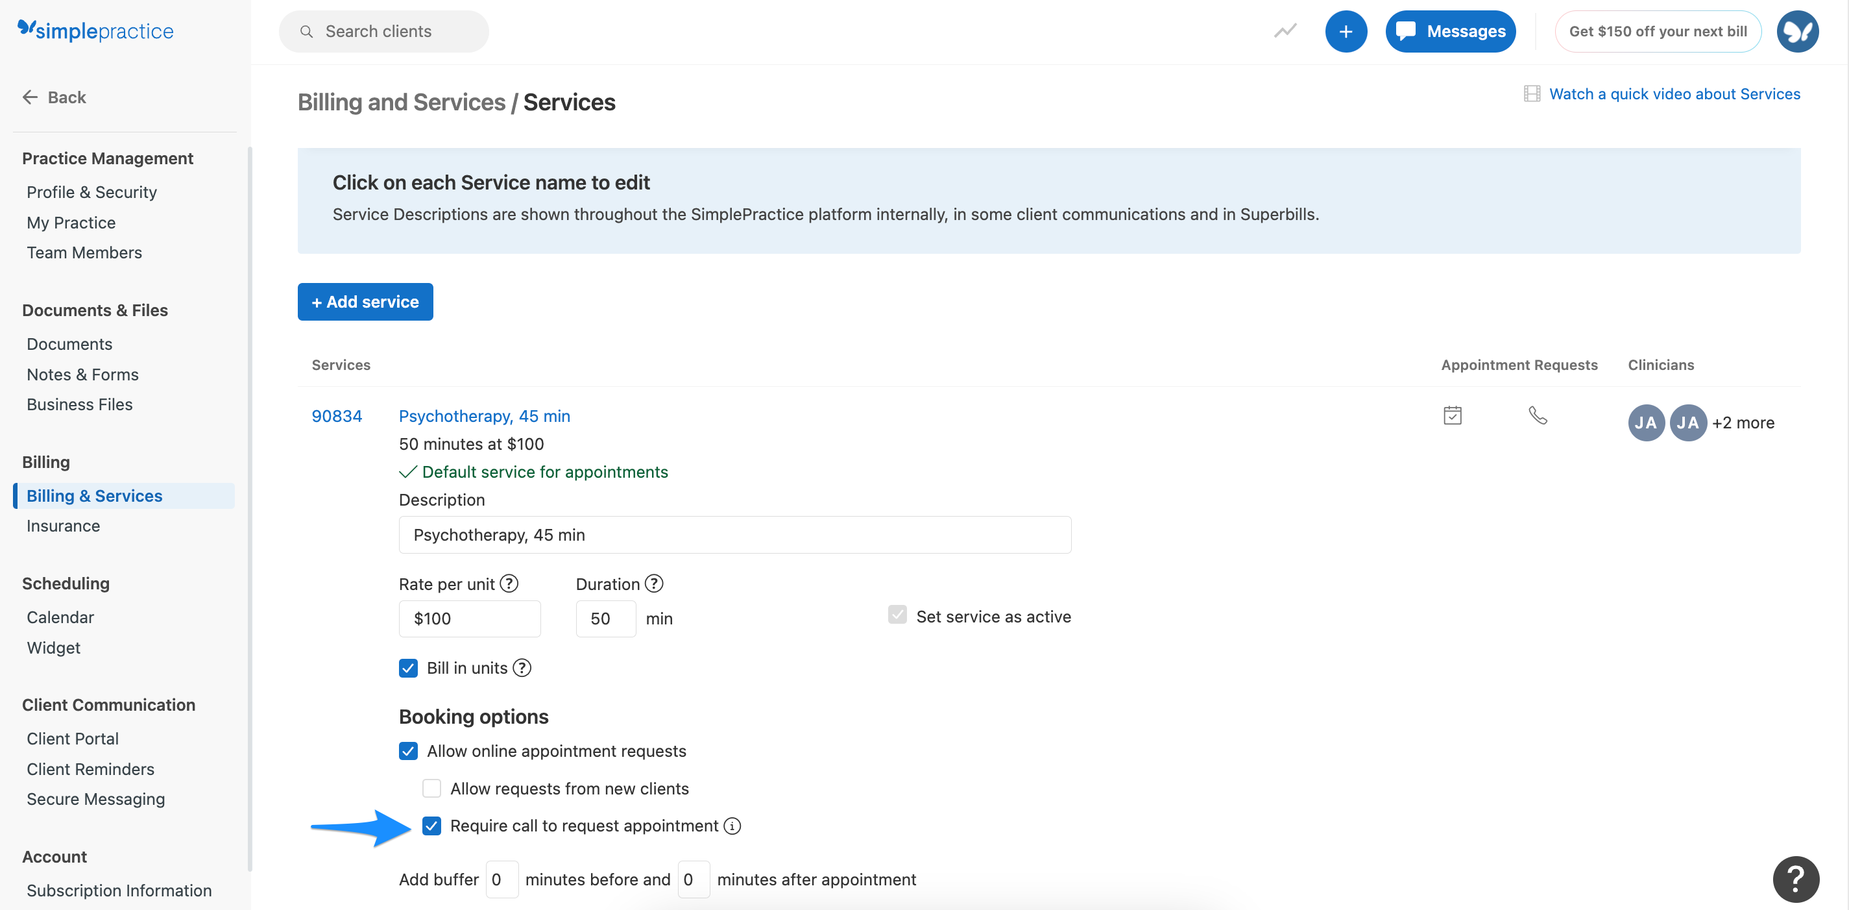The width and height of the screenshot is (1849, 910).
Task: Click the plus create button in top bar
Action: point(1346,31)
